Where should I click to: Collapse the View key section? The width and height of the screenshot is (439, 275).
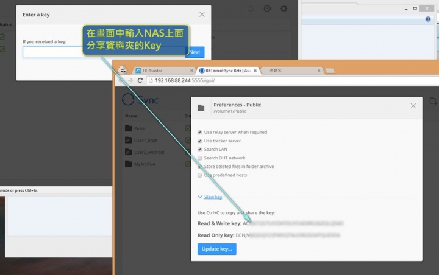click(200, 197)
